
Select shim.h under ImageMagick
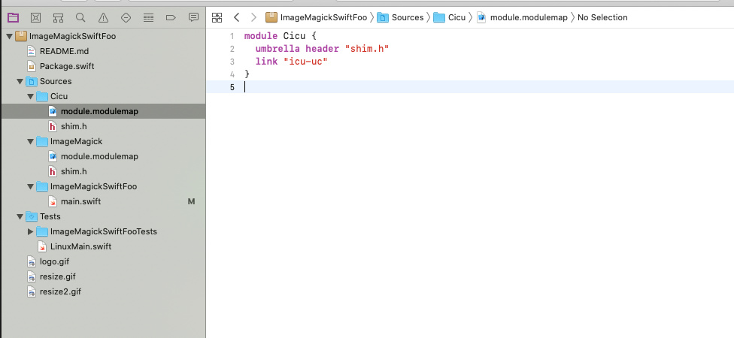pyautogui.click(x=74, y=171)
